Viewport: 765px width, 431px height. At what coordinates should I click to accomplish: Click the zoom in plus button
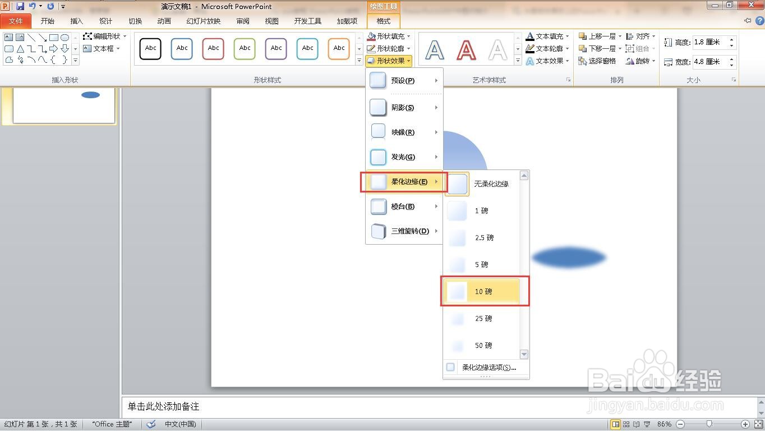pos(745,424)
